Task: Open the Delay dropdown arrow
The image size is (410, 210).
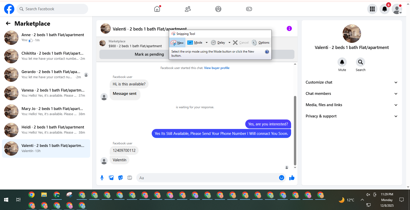Action: tap(229, 43)
